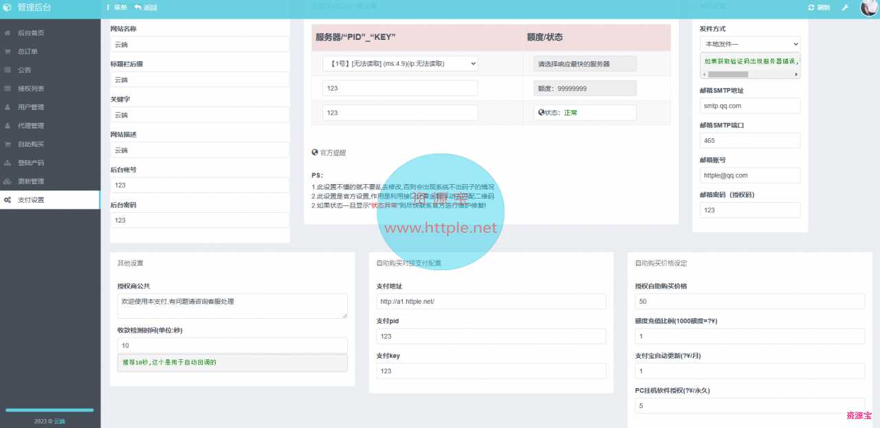The height and width of the screenshot is (428, 880).
Task: Click the user avatar in top right
Action: [870, 8]
